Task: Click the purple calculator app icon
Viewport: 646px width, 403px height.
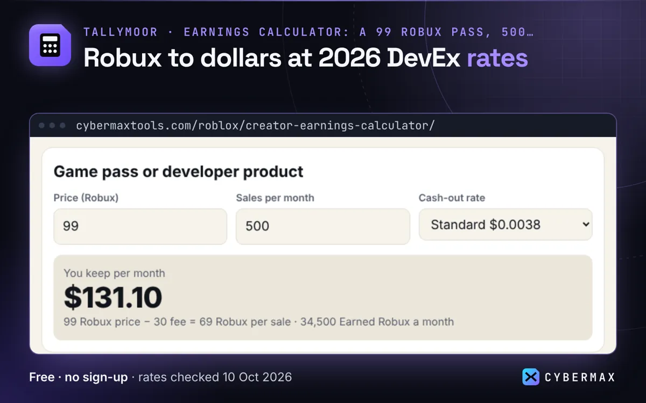Action: click(x=50, y=45)
